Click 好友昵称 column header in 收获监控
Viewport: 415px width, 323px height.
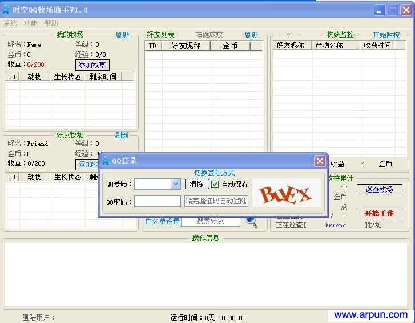tap(292, 46)
